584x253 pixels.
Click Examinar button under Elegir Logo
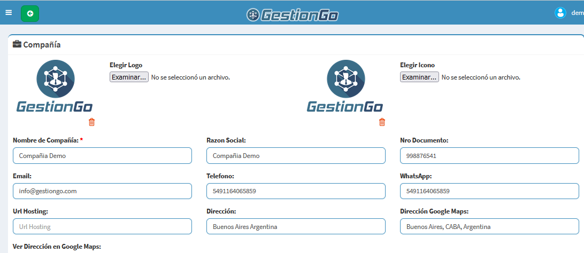pos(129,77)
